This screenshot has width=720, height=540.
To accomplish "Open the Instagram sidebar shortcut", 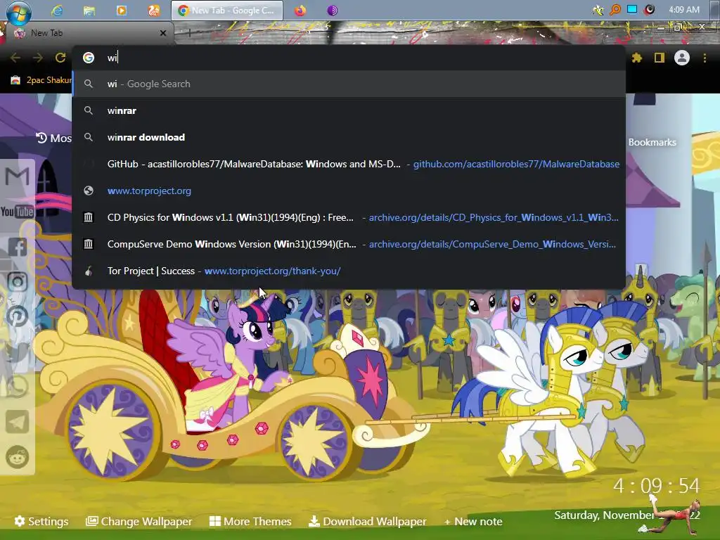I will pyautogui.click(x=18, y=282).
